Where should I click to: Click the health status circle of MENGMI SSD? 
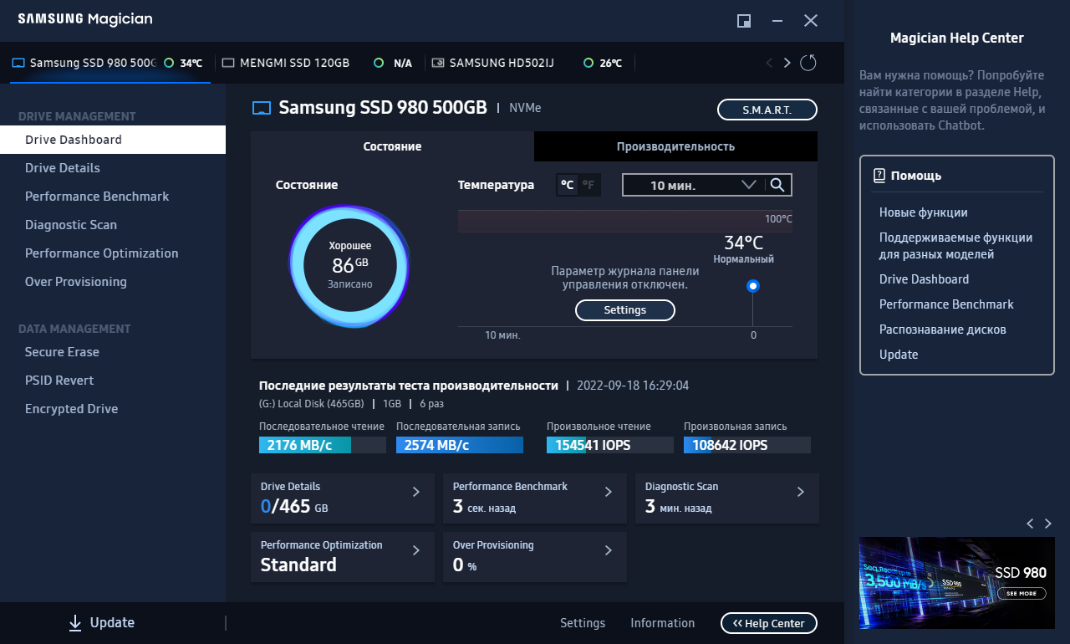coord(379,63)
